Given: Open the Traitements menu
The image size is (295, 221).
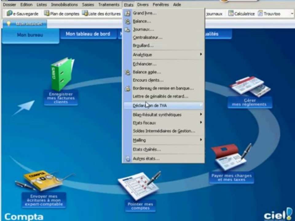Looking at the screenshot, I should 109,5.
